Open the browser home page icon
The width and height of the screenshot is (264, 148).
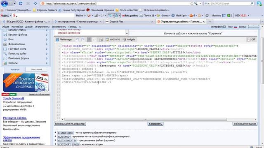[x=35, y=4]
